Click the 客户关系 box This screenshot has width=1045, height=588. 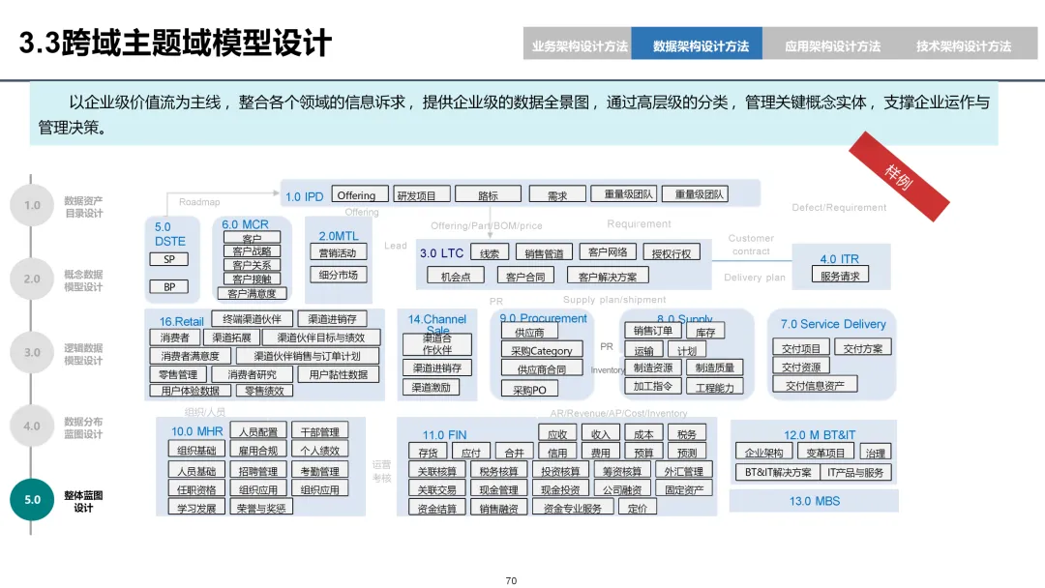click(x=252, y=264)
